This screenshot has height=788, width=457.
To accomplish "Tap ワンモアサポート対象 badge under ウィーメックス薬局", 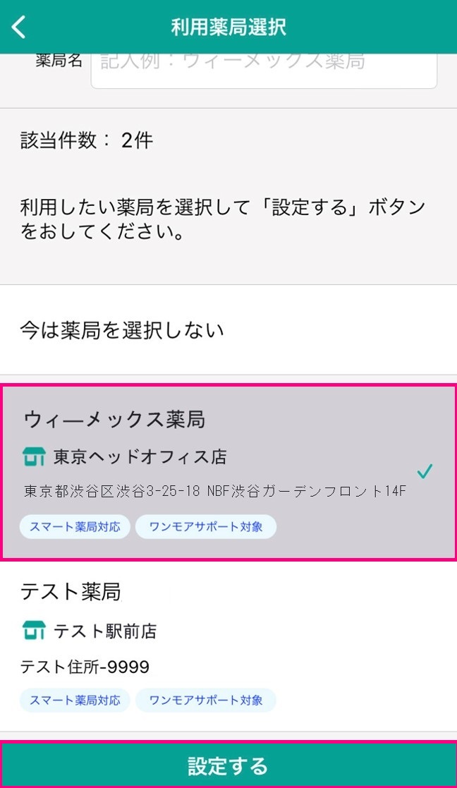I will tap(206, 526).
